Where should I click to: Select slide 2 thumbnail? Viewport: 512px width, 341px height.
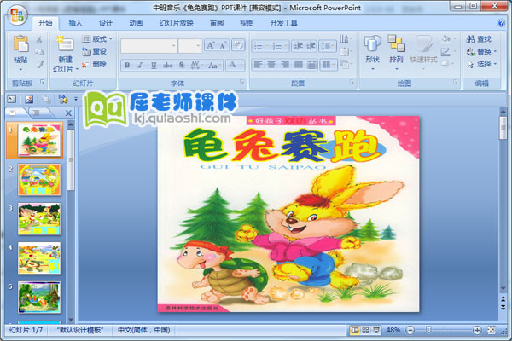pyautogui.click(x=39, y=180)
